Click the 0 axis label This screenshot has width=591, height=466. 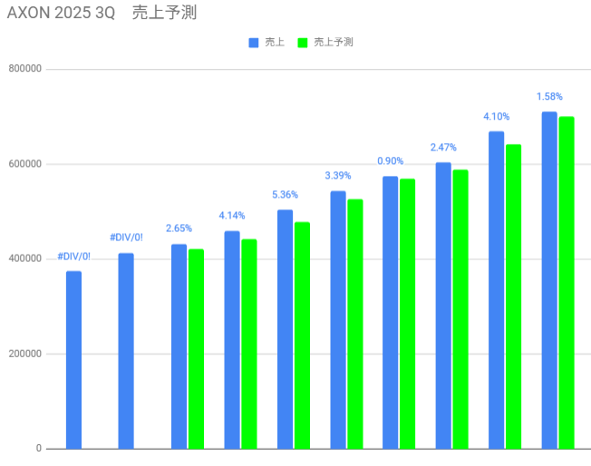click(38, 448)
